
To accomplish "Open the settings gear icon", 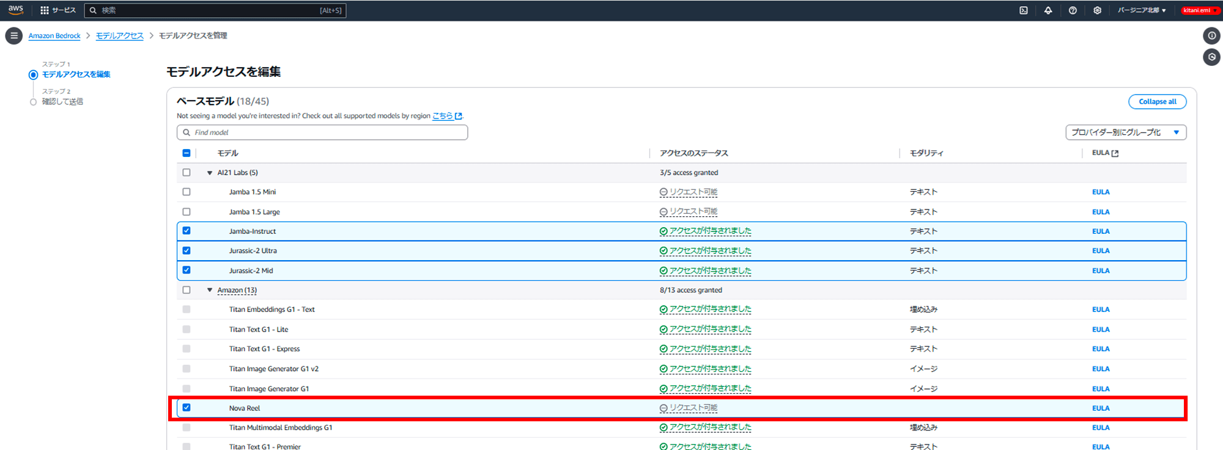I will coord(1097,10).
